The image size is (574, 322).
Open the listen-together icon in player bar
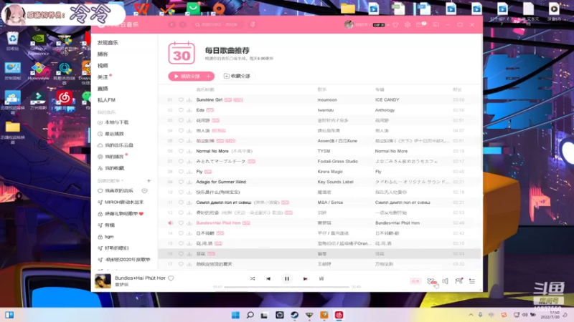458,280
